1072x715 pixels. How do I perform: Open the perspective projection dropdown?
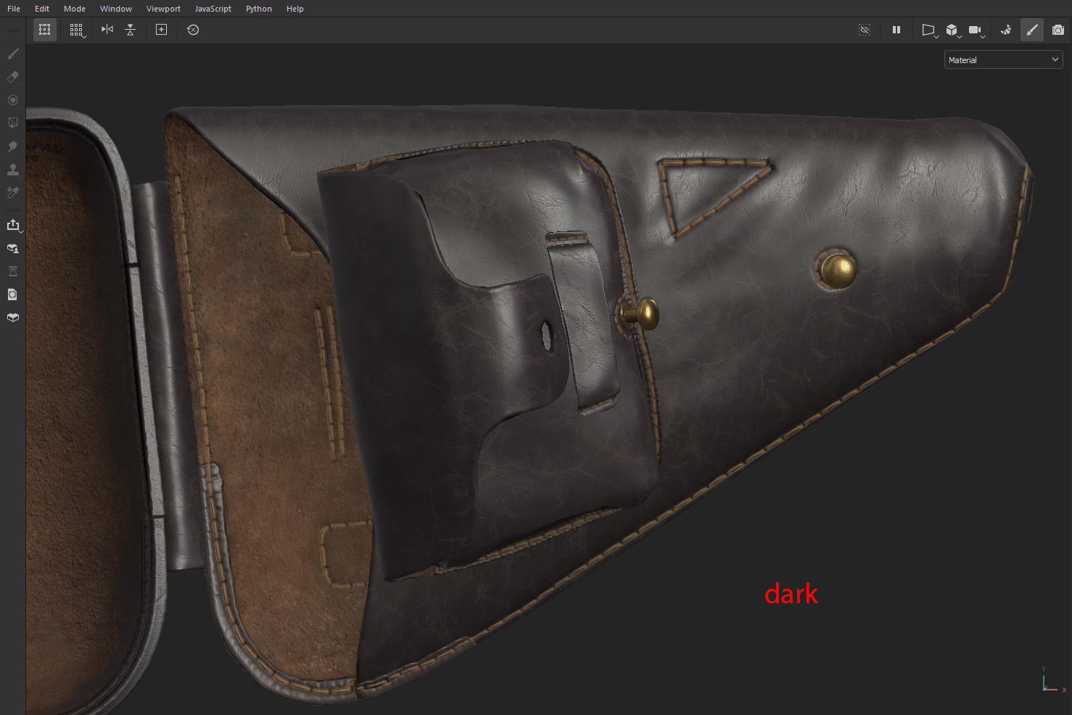tap(929, 30)
